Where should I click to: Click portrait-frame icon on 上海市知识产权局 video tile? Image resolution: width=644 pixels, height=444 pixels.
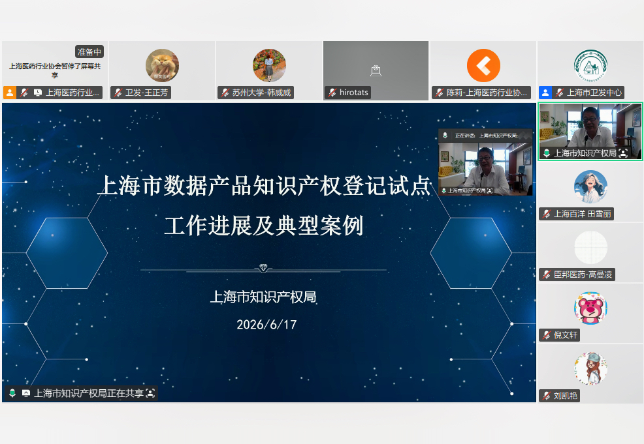pos(623,153)
